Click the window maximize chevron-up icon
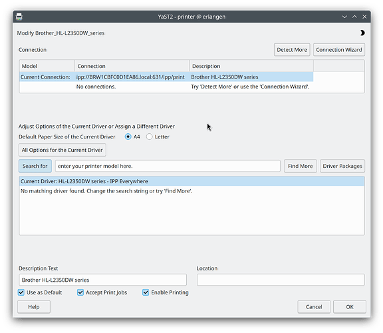Viewport: 383px width, 333px height. pos(354,17)
